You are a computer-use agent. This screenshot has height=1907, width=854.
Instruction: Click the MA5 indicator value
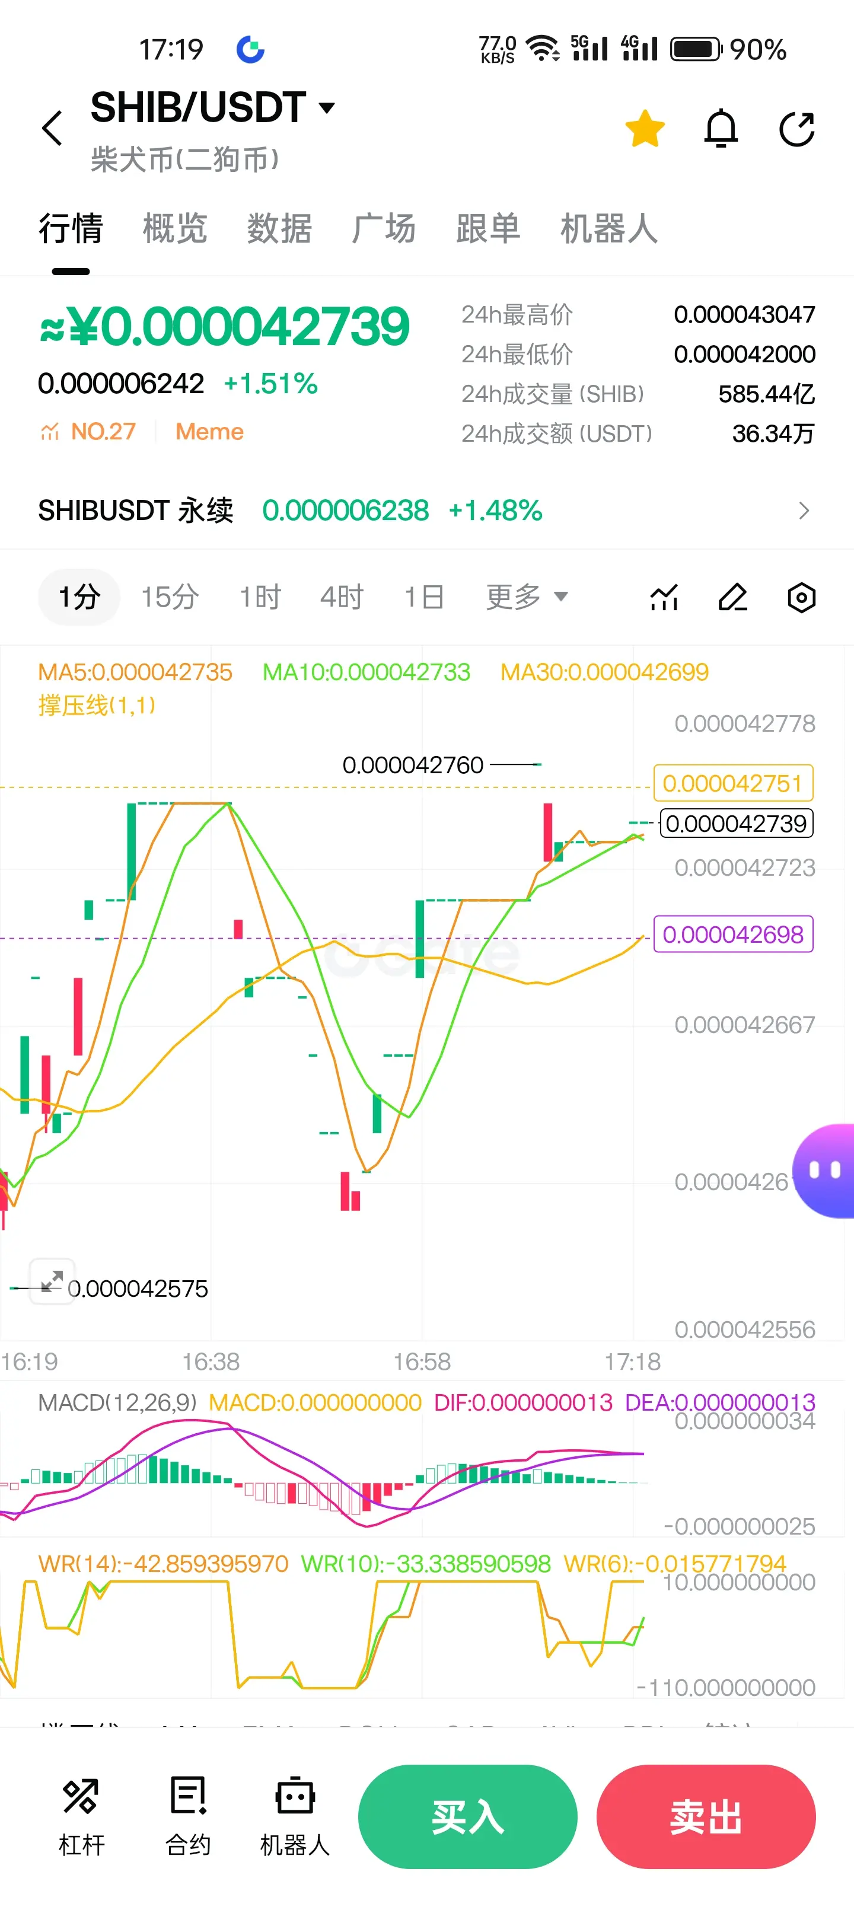[136, 672]
